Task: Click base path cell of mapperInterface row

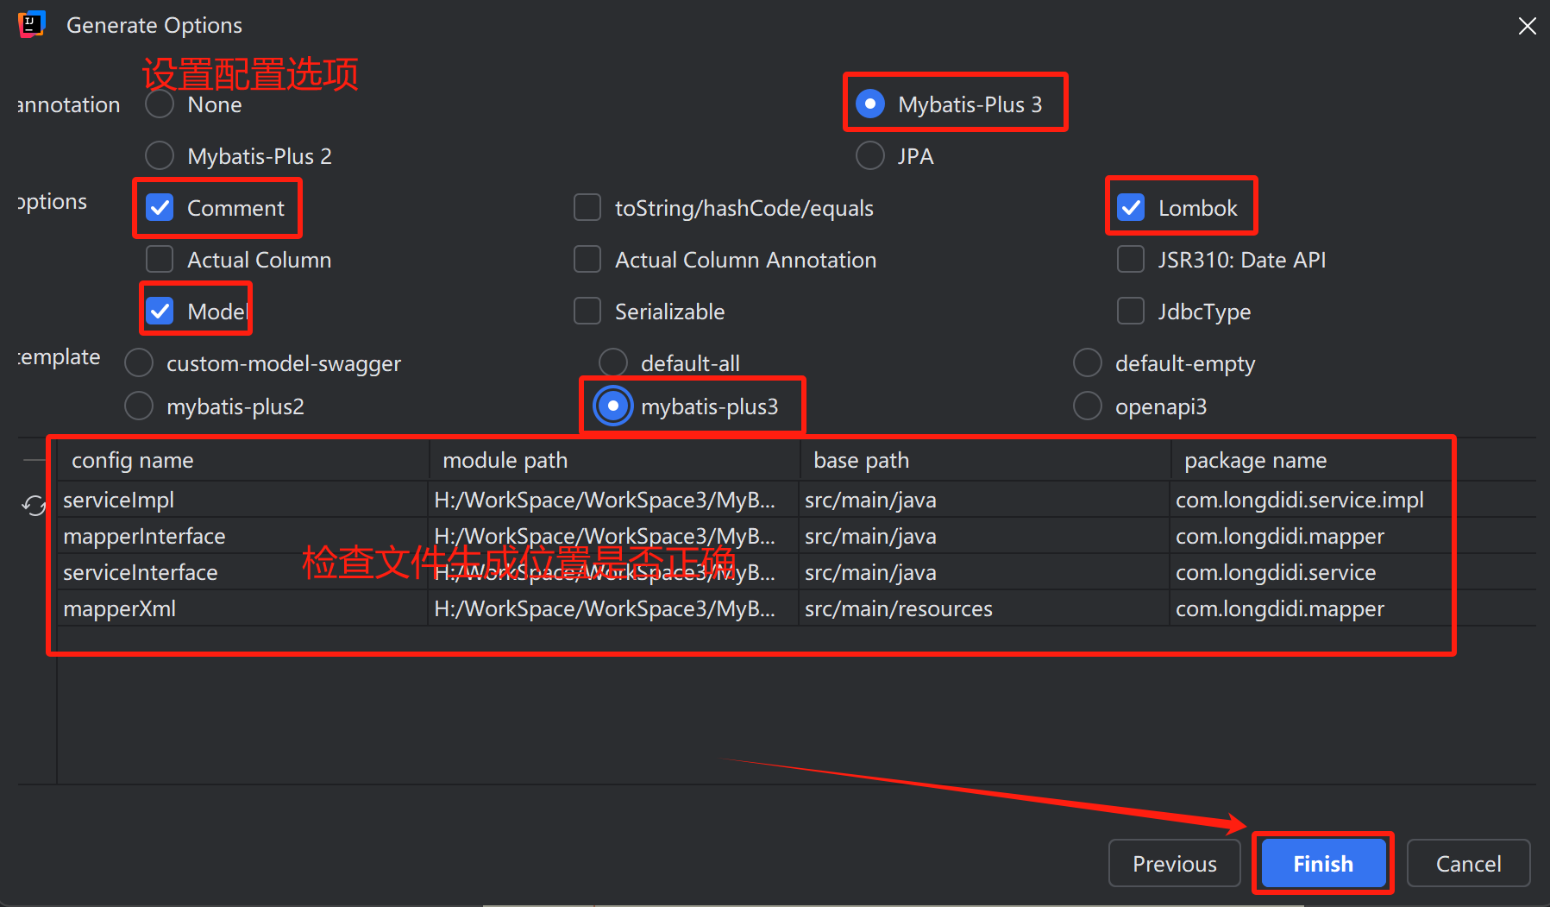Action: [985, 536]
